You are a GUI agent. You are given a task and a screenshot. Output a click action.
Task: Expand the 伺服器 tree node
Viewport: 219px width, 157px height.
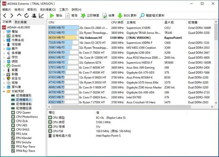4,45
